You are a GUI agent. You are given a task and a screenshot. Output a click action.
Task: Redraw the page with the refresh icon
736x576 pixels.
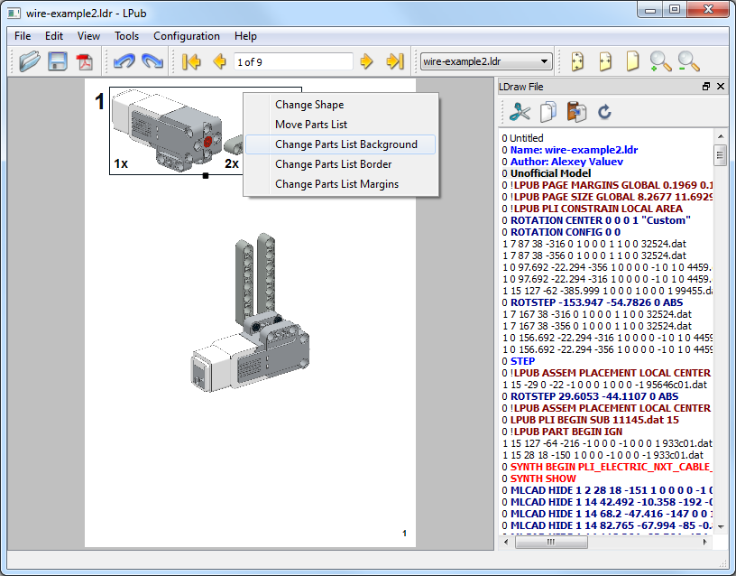(604, 112)
